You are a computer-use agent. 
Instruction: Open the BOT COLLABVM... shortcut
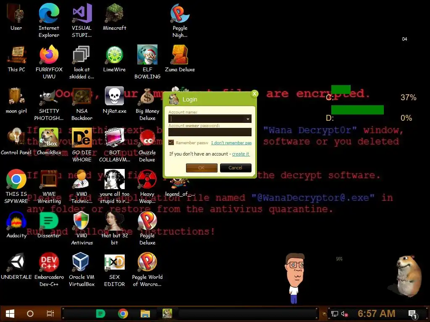point(114,145)
